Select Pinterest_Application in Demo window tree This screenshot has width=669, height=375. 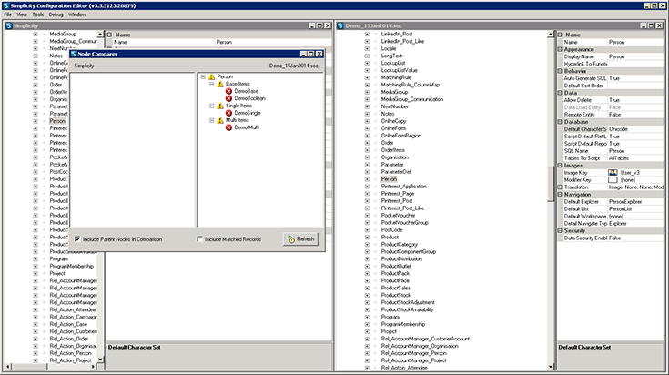[x=403, y=187]
